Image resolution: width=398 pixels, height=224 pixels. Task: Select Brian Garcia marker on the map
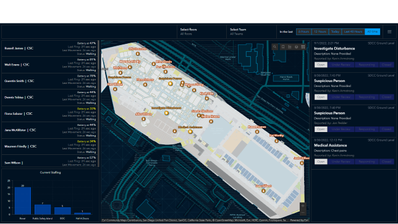coord(153,64)
